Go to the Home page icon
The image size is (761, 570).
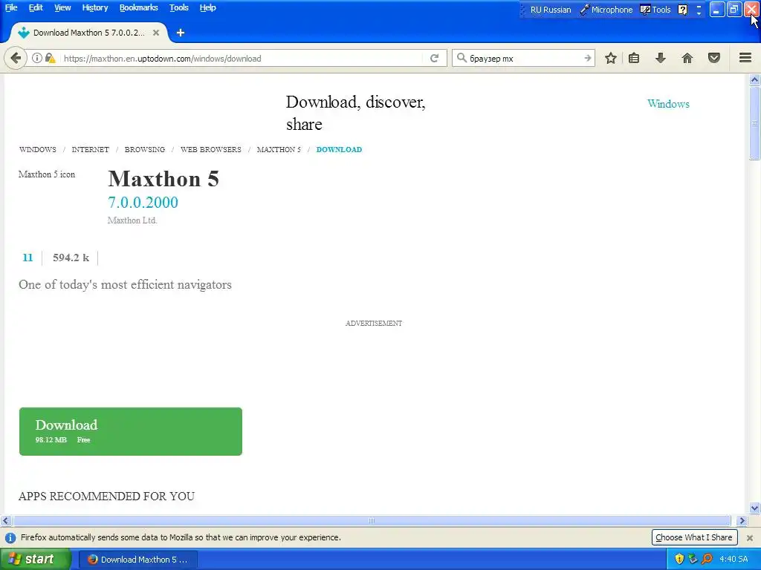pos(687,58)
